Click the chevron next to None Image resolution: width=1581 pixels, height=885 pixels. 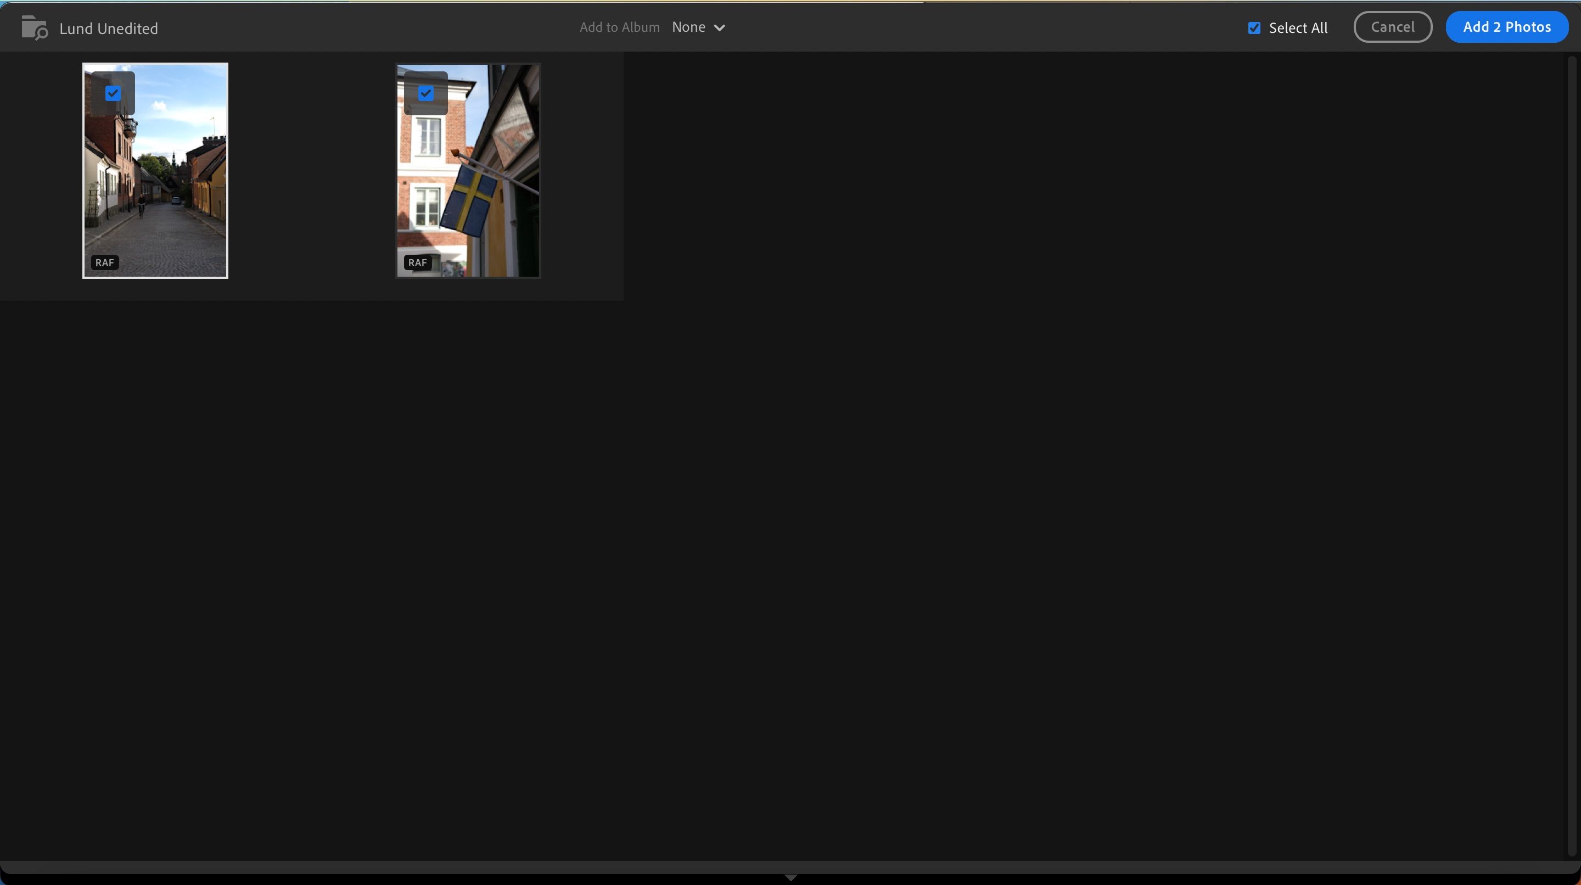coord(719,27)
